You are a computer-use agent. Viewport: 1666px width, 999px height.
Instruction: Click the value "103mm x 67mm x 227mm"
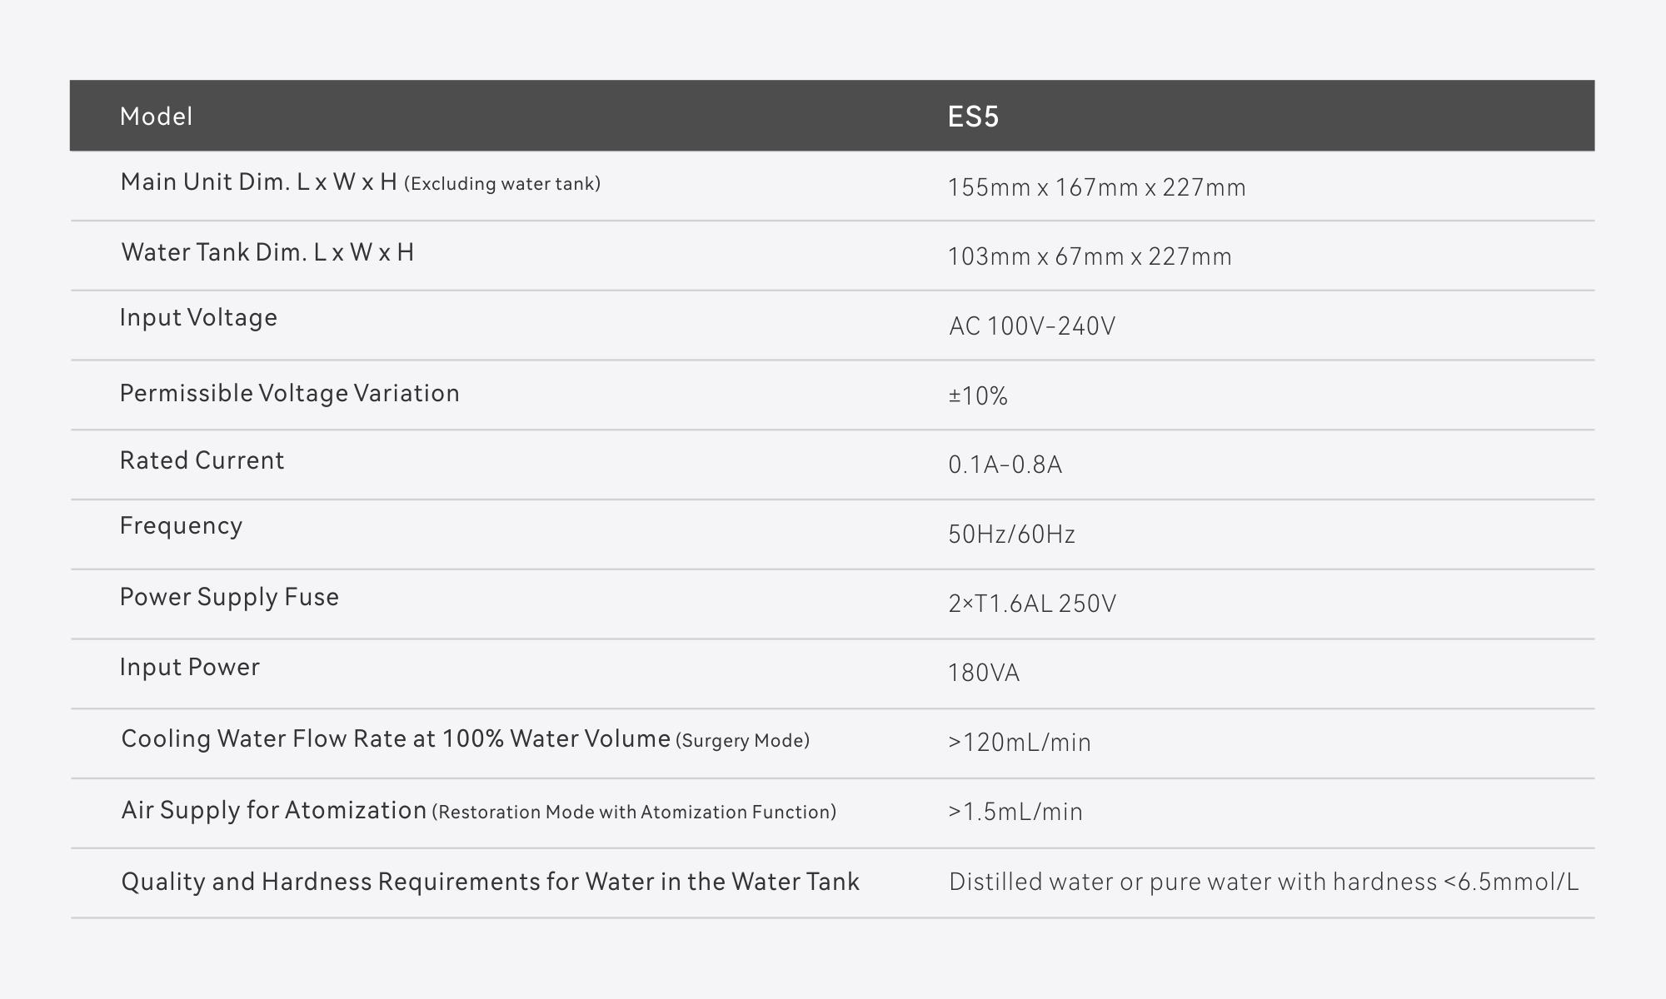tap(1090, 256)
